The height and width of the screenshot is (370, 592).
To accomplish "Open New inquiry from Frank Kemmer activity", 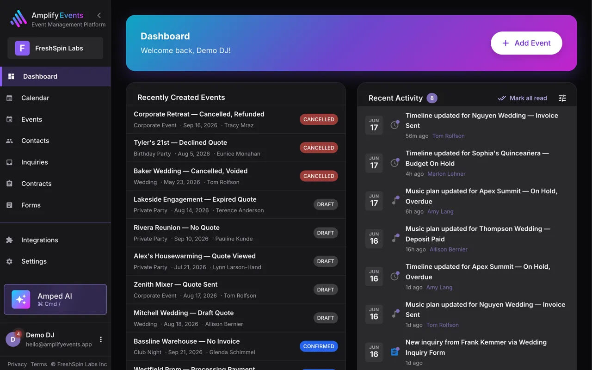I will pos(467,352).
